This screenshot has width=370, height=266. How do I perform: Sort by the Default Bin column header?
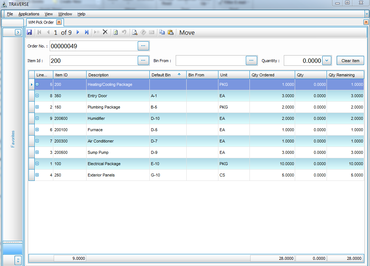168,75
